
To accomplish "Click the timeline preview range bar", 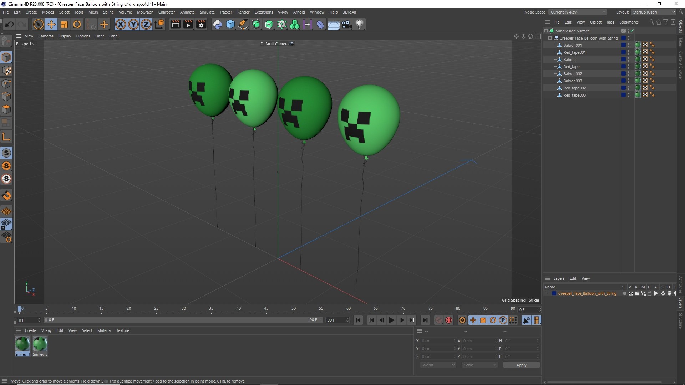I will coord(183,320).
